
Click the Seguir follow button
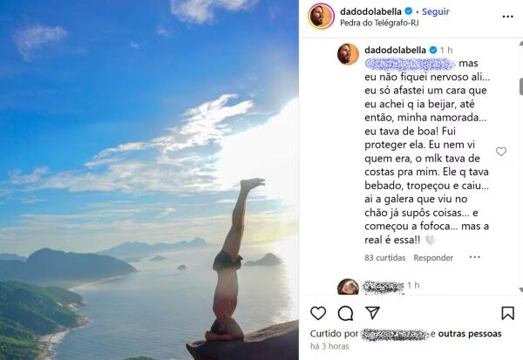(x=436, y=11)
